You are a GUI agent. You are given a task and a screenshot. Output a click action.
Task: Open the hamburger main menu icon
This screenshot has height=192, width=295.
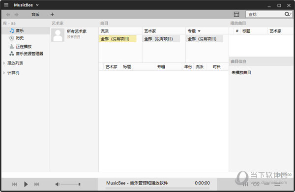pyautogui.click(x=6, y=5)
